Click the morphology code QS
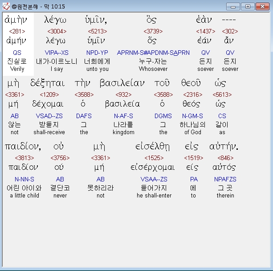The image size is (273, 271). (x=17, y=53)
